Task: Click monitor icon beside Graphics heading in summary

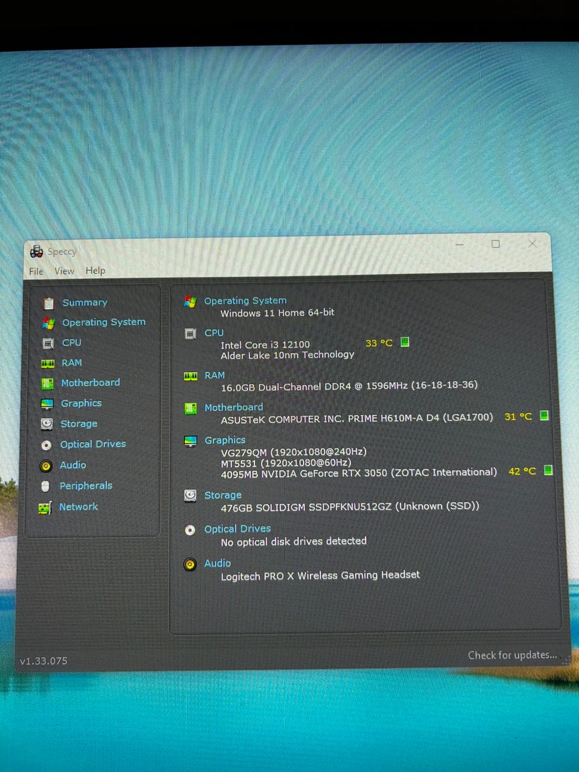Action: pyautogui.click(x=191, y=441)
